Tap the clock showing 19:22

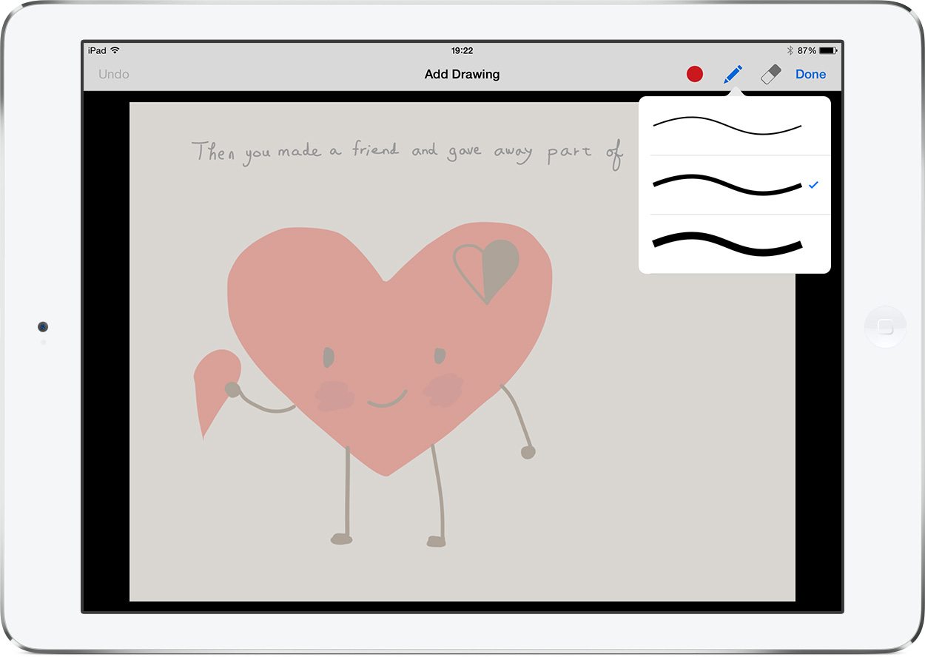pyautogui.click(x=462, y=50)
